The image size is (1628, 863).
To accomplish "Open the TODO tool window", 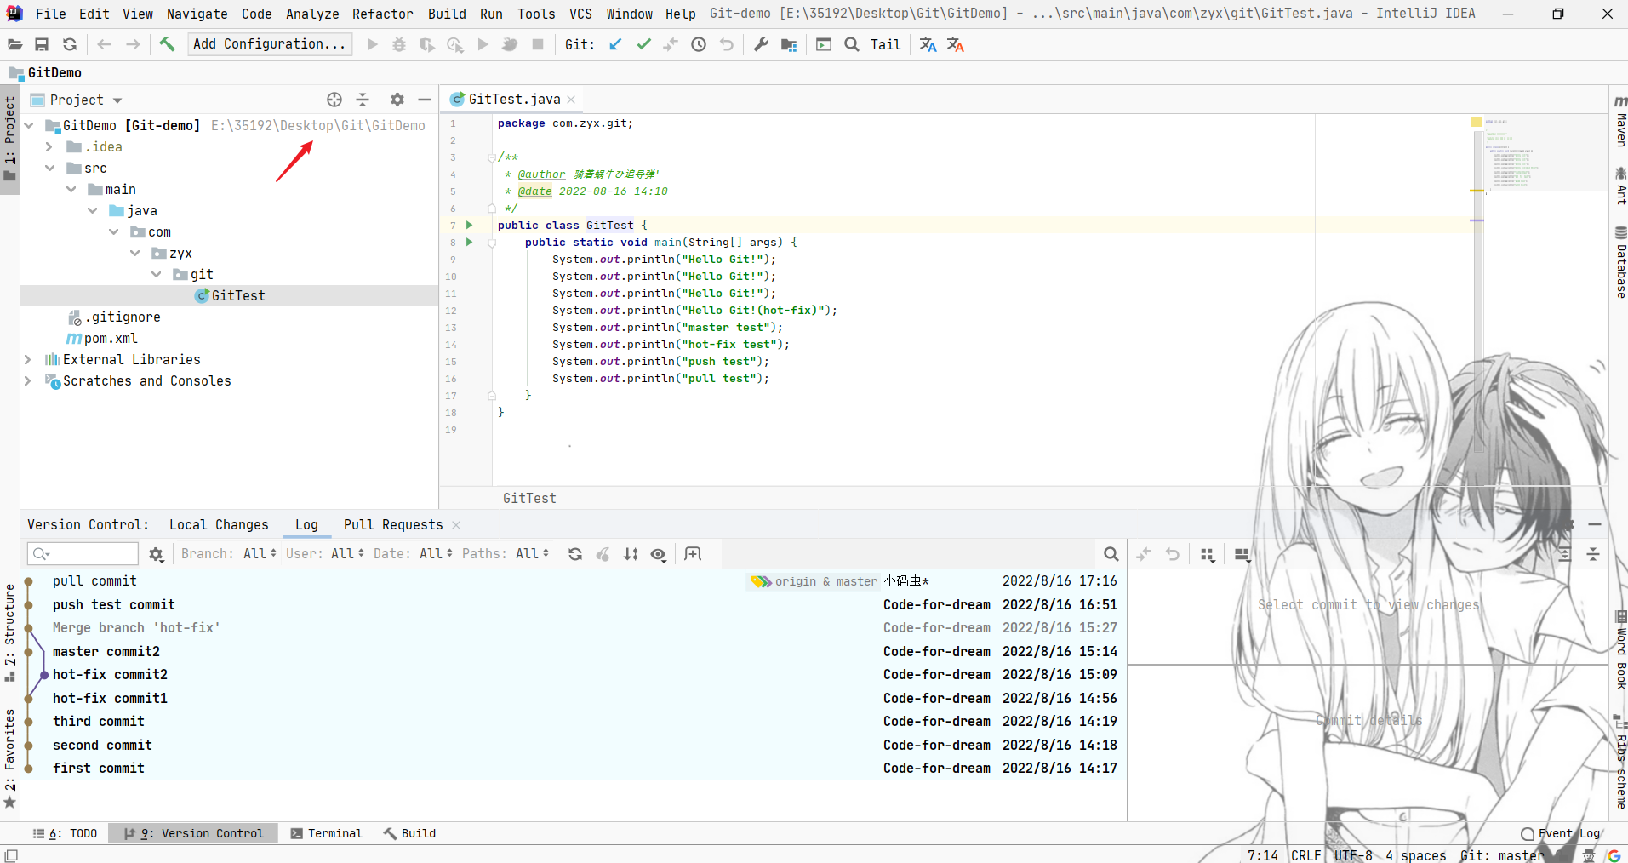I will [x=65, y=833].
